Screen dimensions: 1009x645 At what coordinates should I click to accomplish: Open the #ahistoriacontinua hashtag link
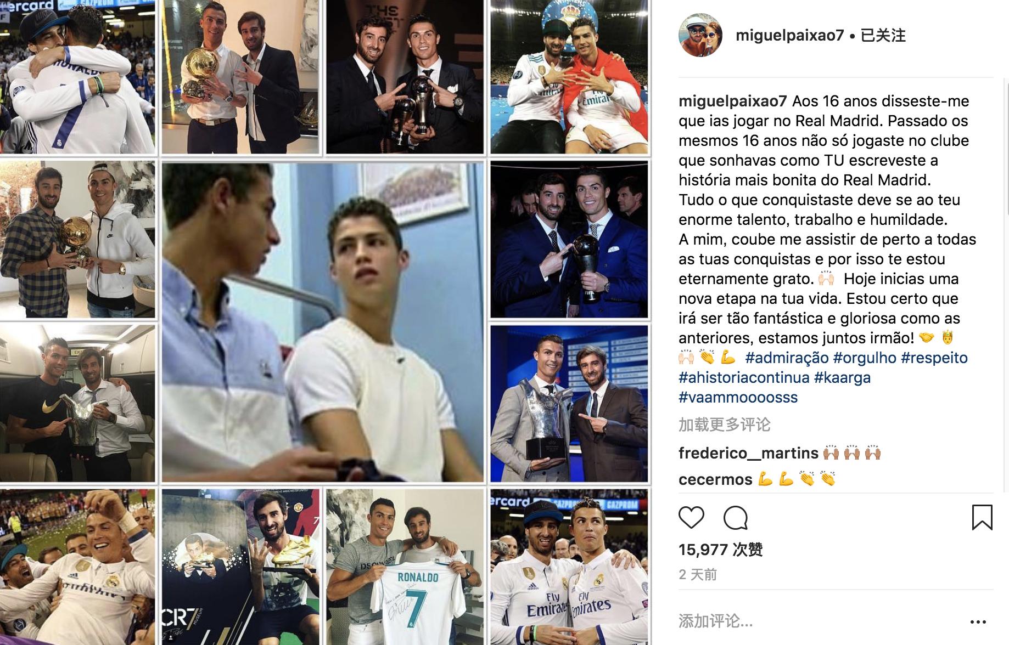[744, 377]
